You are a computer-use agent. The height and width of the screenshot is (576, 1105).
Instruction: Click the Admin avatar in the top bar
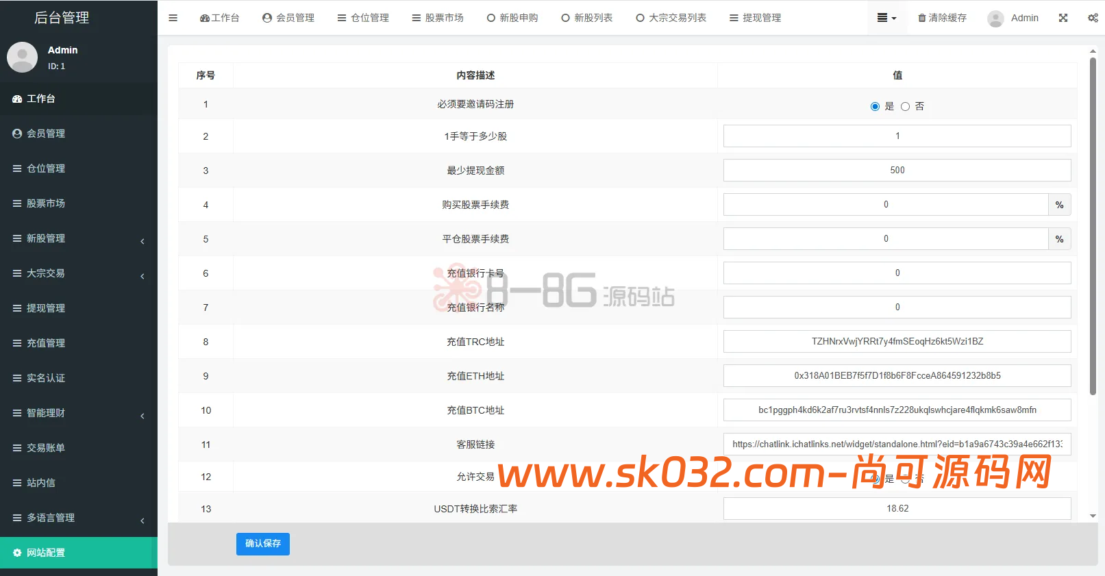tap(995, 18)
